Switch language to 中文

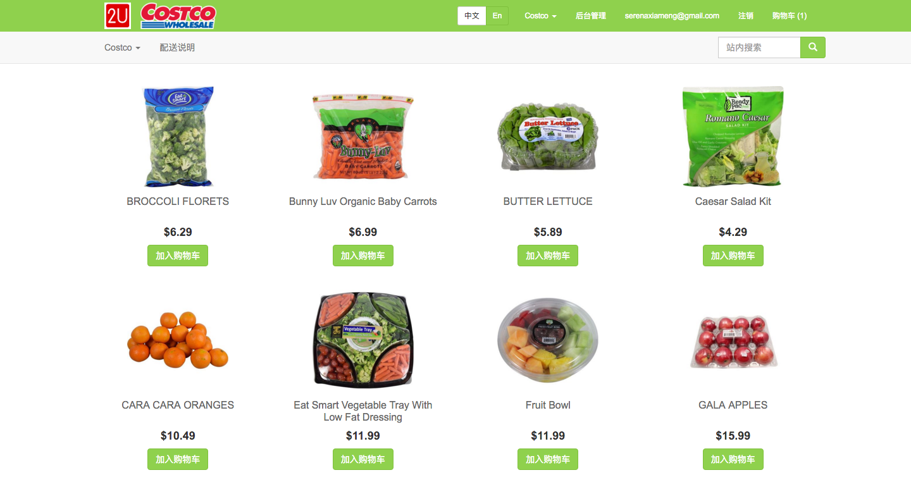(x=472, y=16)
